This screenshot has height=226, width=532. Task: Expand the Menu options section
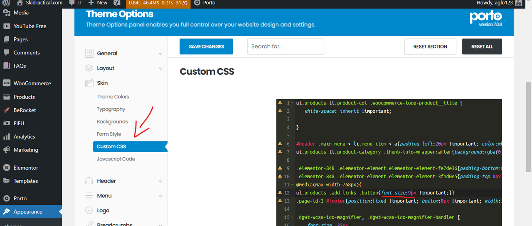click(x=124, y=196)
